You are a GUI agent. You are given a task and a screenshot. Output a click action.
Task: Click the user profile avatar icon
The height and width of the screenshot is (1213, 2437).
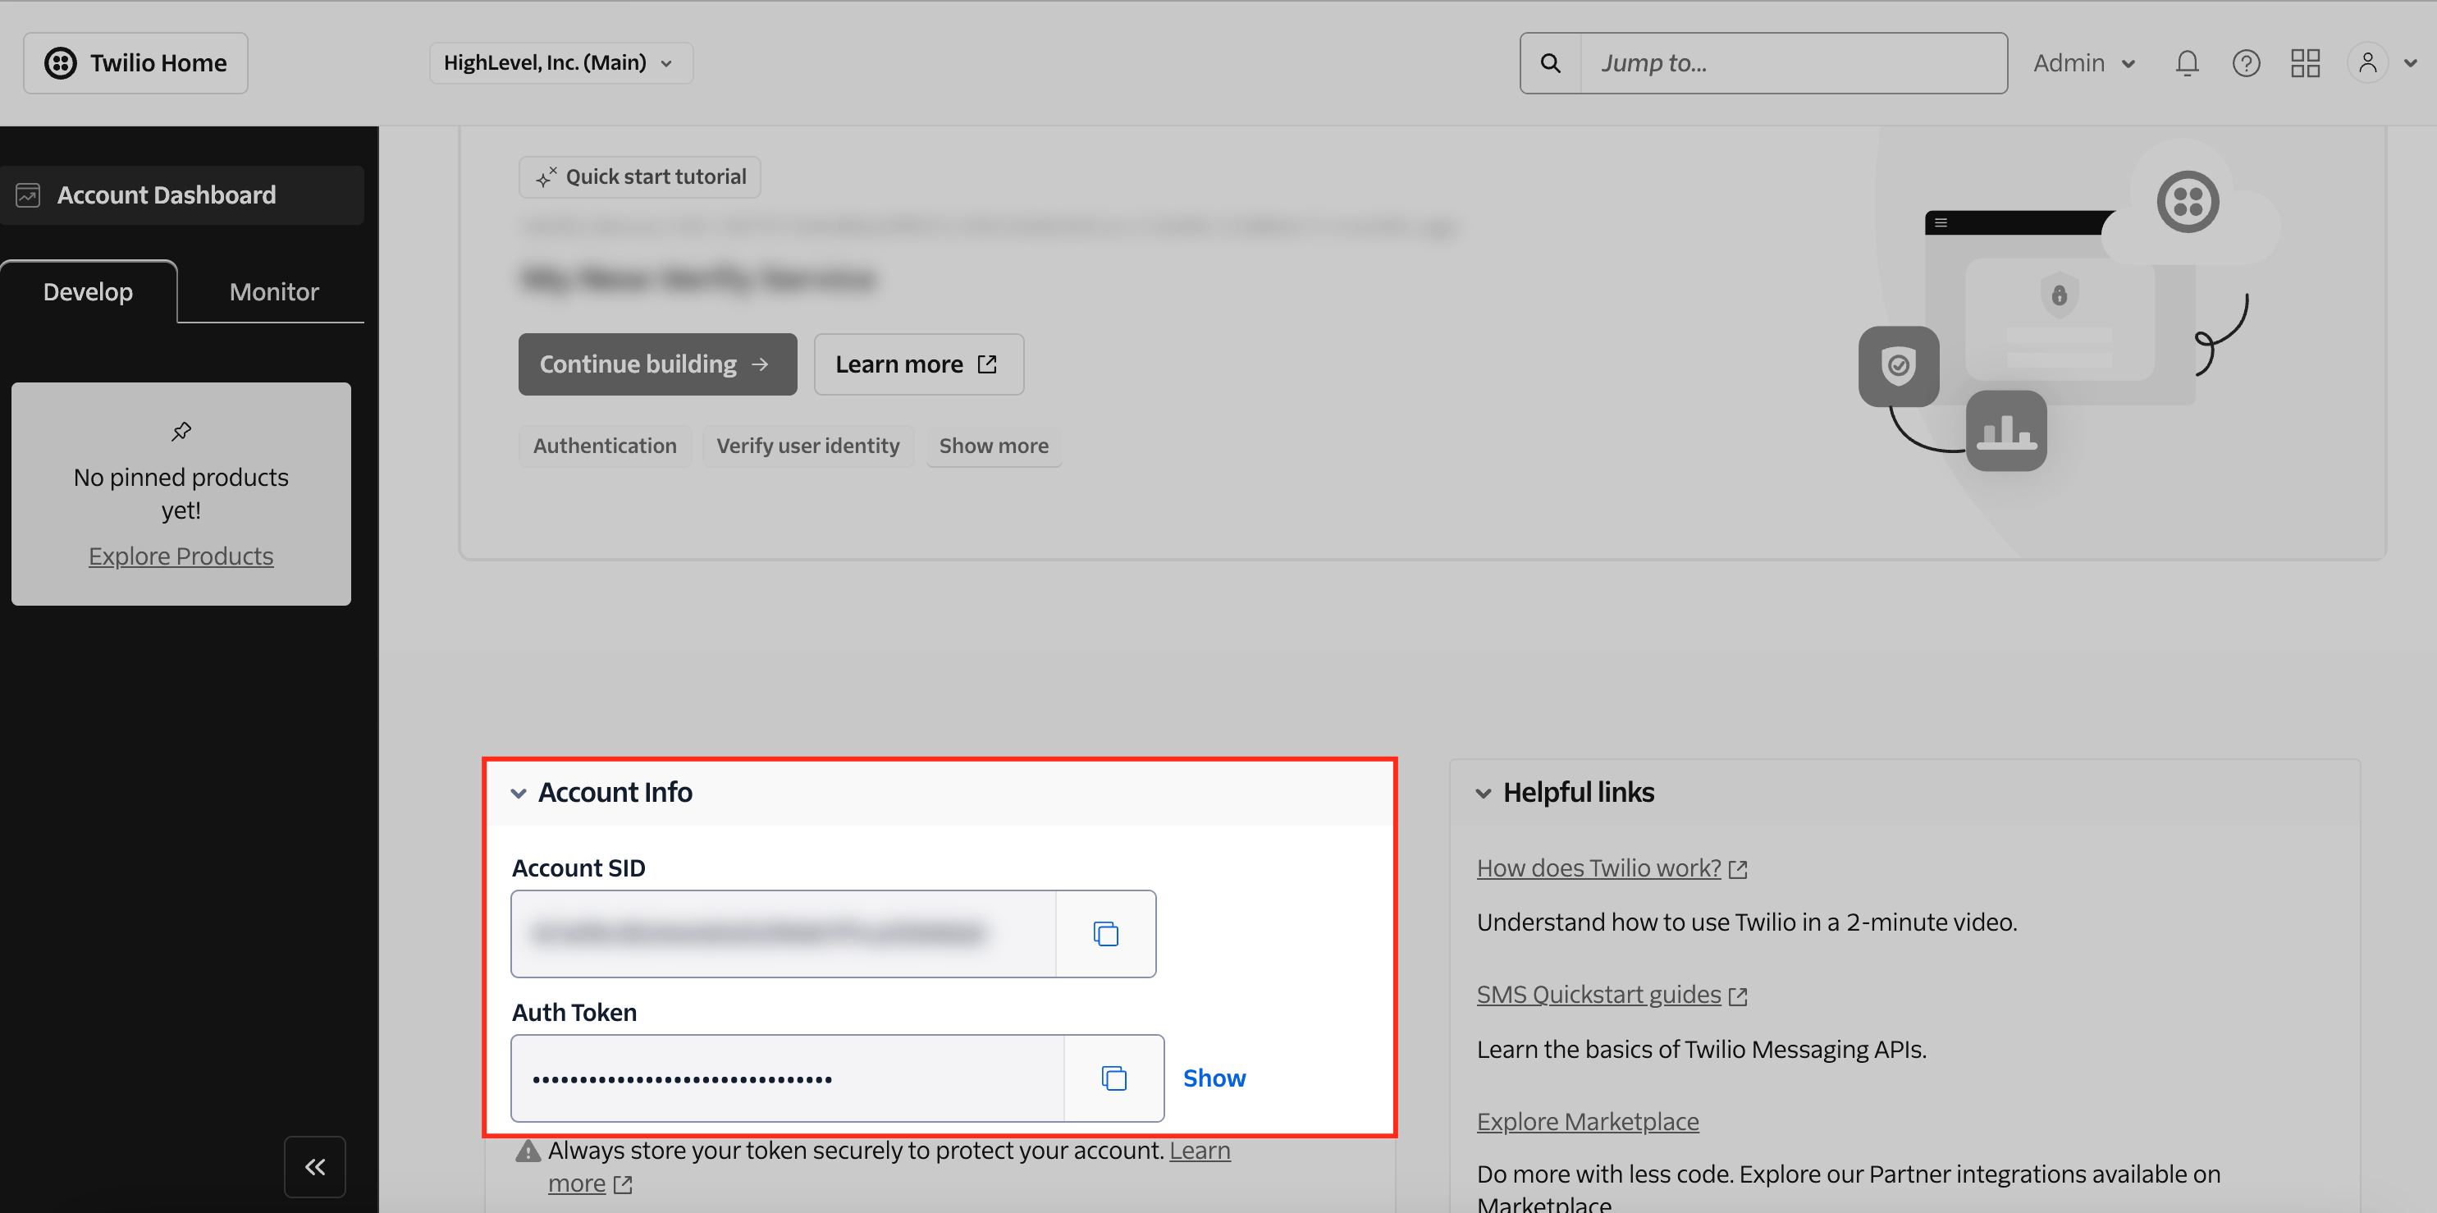pyautogui.click(x=2367, y=63)
